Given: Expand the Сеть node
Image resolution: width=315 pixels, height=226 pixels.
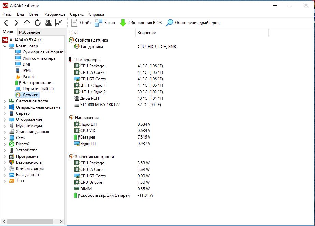Looking at the screenshot, I should (5, 138).
